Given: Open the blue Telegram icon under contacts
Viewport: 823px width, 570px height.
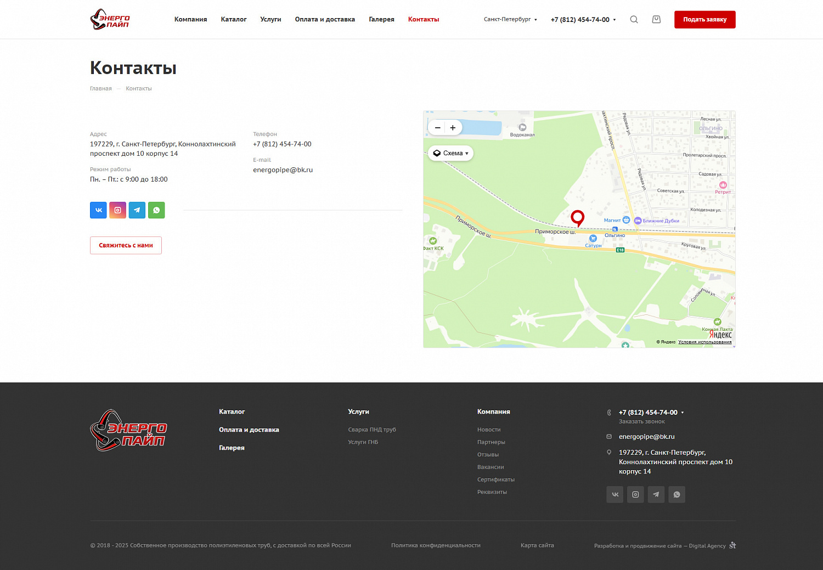Looking at the screenshot, I should point(137,210).
